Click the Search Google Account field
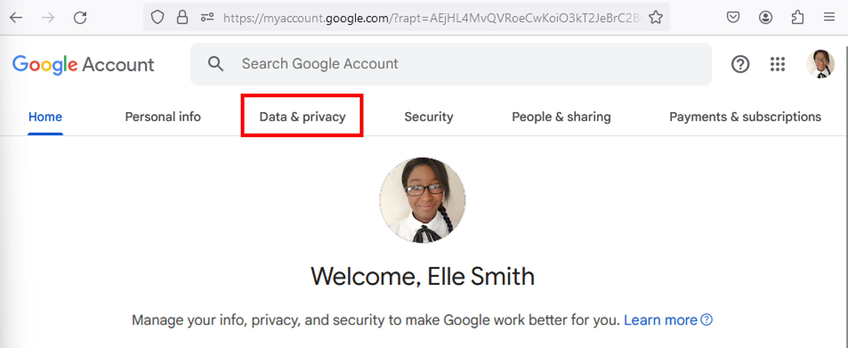The height and width of the screenshot is (348, 848). click(x=451, y=64)
